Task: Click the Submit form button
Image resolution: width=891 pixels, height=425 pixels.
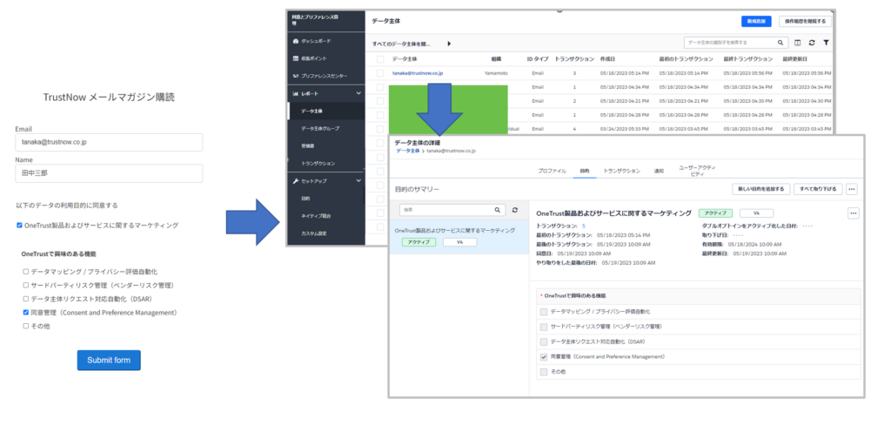Action: click(x=109, y=361)
